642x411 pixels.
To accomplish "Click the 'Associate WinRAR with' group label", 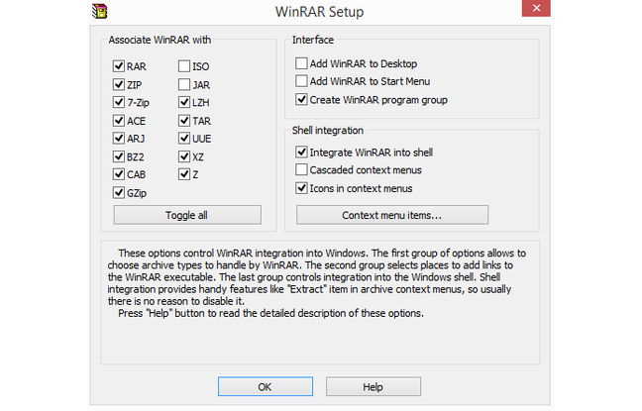I will 160,40.
